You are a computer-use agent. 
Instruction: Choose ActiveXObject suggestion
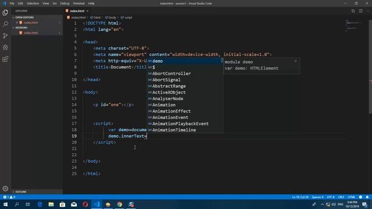click(185, 92)
